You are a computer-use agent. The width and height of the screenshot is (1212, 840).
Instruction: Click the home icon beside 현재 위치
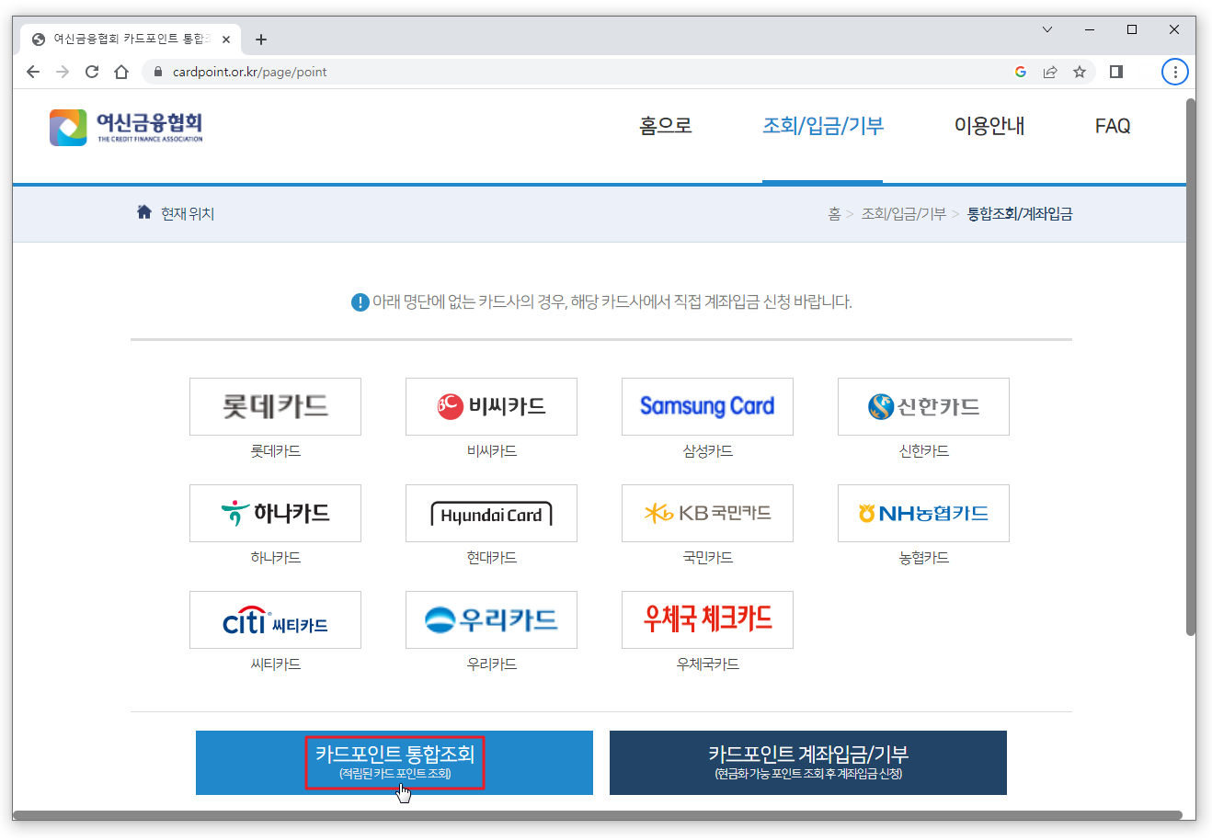144,212
